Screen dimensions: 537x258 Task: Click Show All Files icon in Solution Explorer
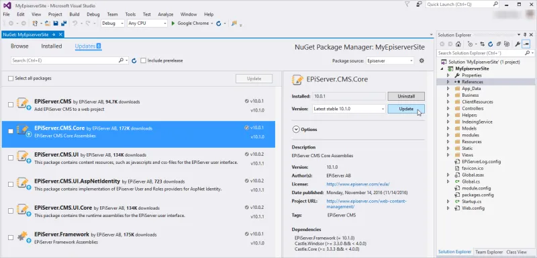point(507,44)
